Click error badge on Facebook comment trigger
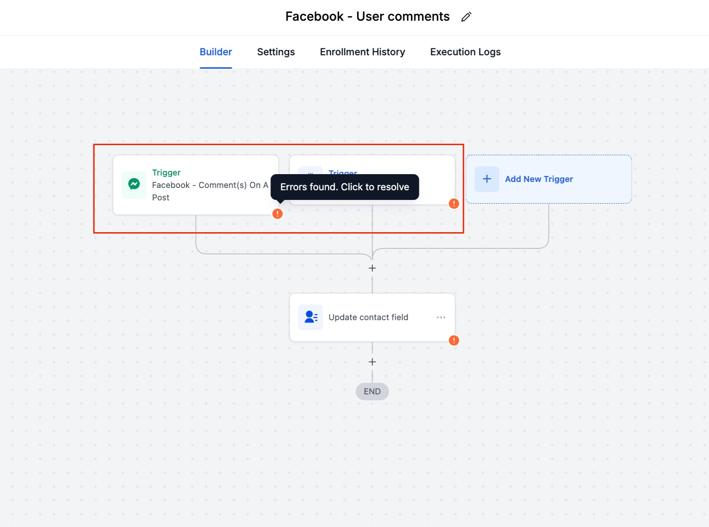Image resolution: width=709 pixels, height=527 pixels. [277, 214]
